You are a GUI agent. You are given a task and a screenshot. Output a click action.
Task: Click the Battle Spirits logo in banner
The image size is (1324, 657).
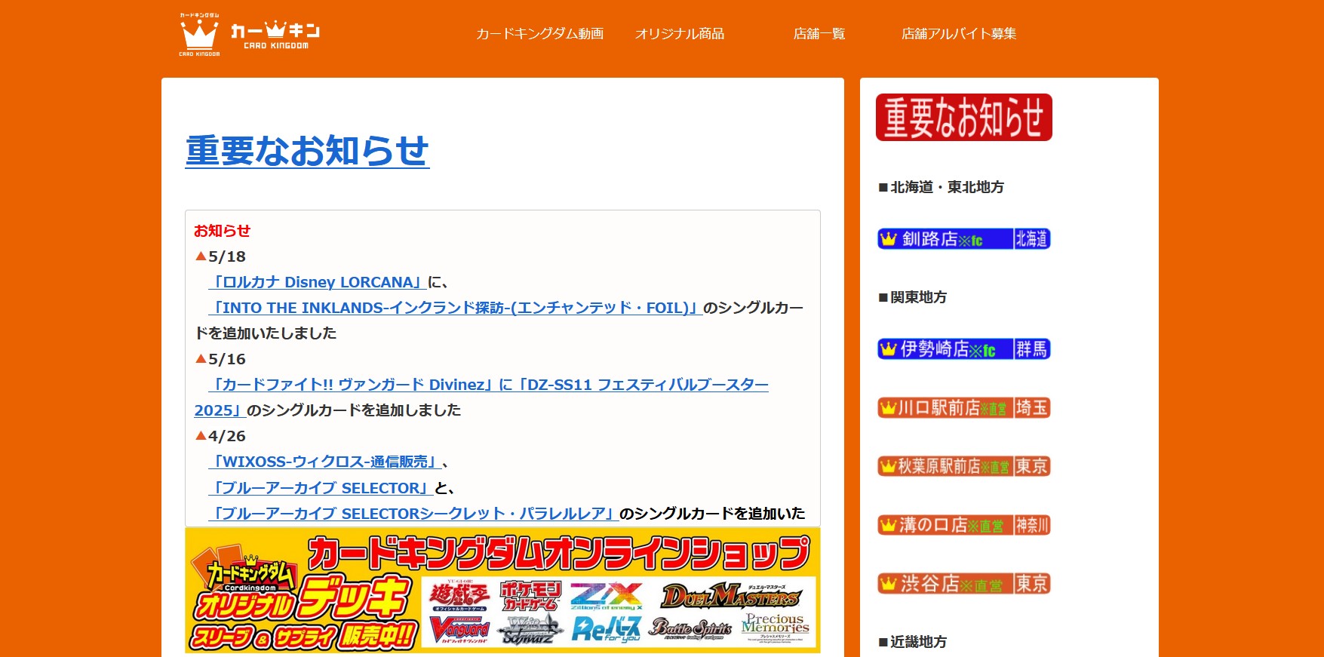pos(691,628)
